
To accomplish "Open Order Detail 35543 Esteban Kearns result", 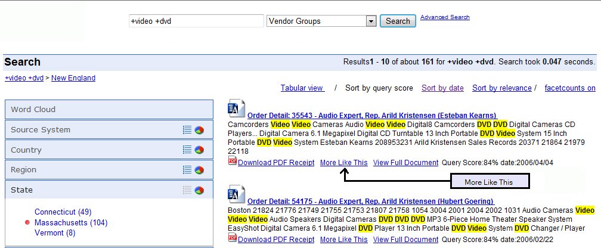I will click(x=372, y=116).
